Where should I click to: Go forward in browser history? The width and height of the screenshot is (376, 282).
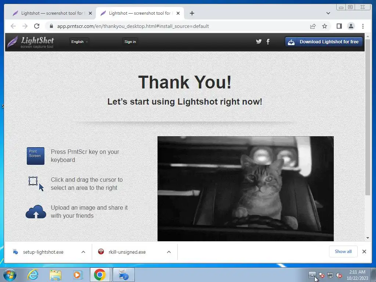(25, 26)
